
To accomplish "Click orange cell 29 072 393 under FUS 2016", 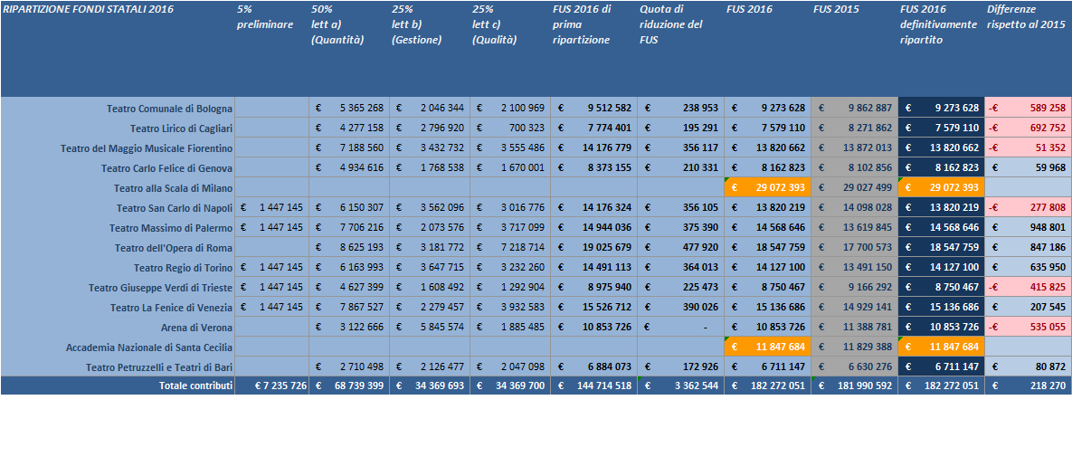I will [767, 187].
